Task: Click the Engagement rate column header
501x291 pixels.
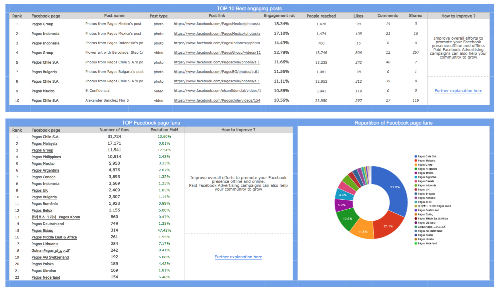Action: (279, 16)
